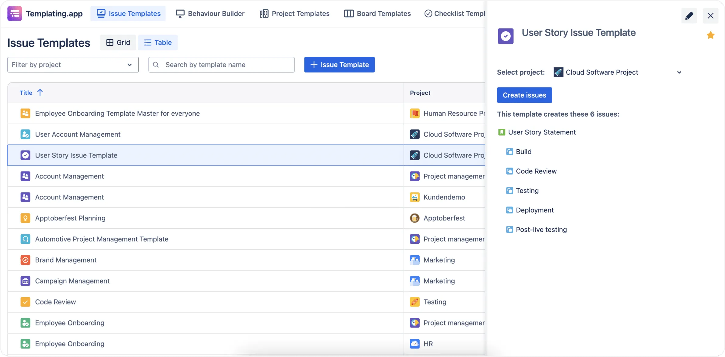Screen dimensions: 725x357
Task: Select the Brand Management template text
Action: pyautogui.click(x=66, y=260)
